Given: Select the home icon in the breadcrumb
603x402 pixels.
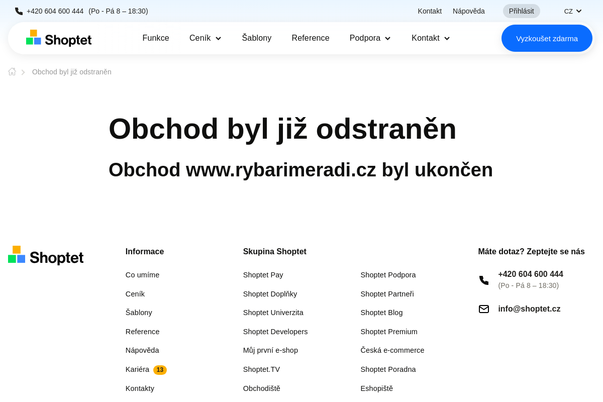Looking at the screenshot, I should point(12,71).
